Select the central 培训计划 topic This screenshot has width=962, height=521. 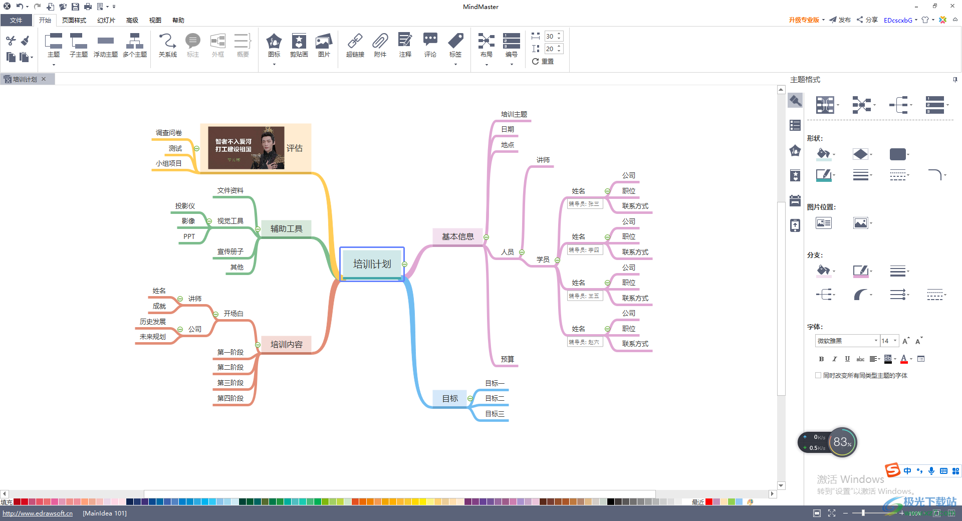(372, 264)
